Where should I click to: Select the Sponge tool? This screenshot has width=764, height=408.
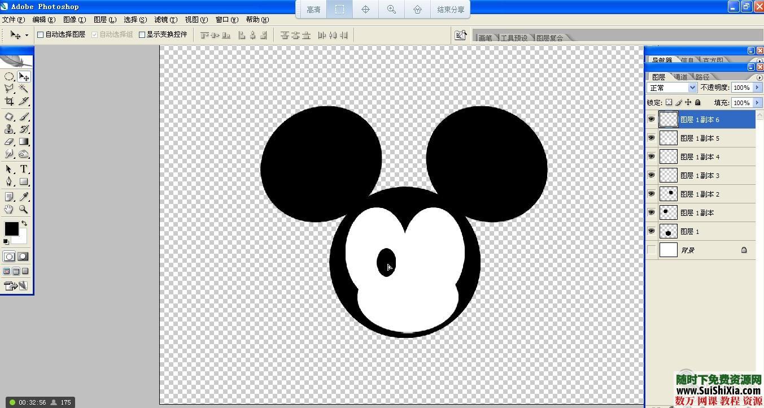click(24, 154)
